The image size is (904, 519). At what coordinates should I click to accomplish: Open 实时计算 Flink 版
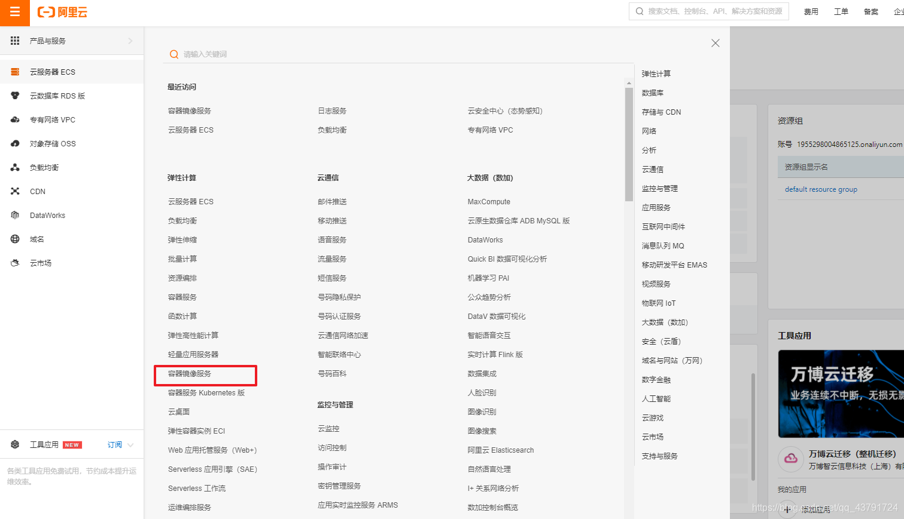click(495, 355)
